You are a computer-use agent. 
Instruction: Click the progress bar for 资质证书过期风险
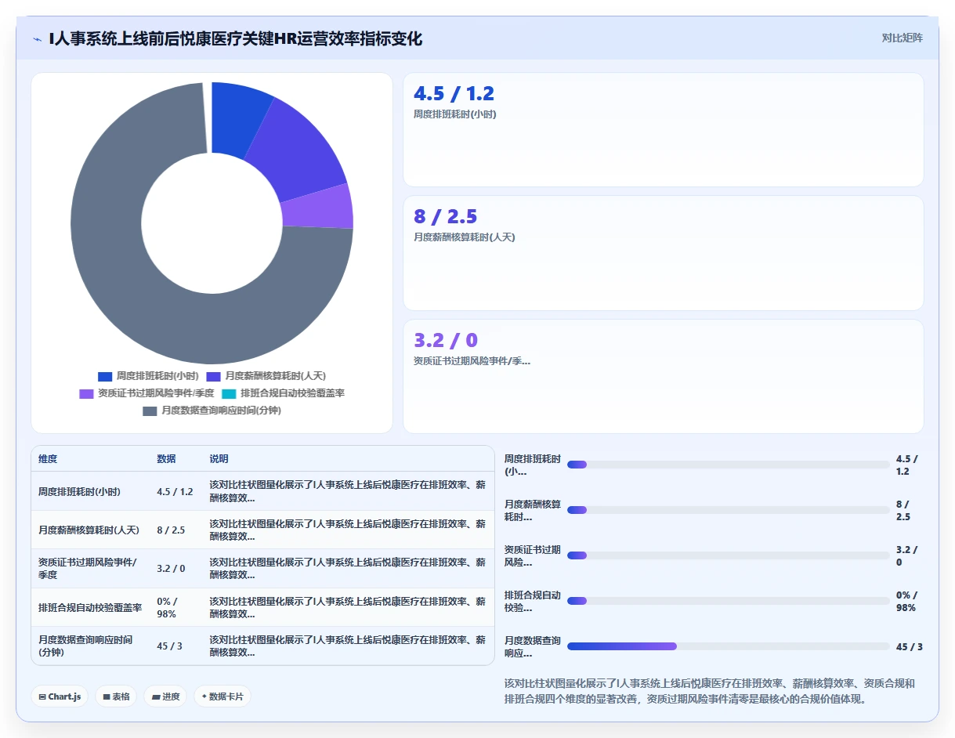(729, 555)
